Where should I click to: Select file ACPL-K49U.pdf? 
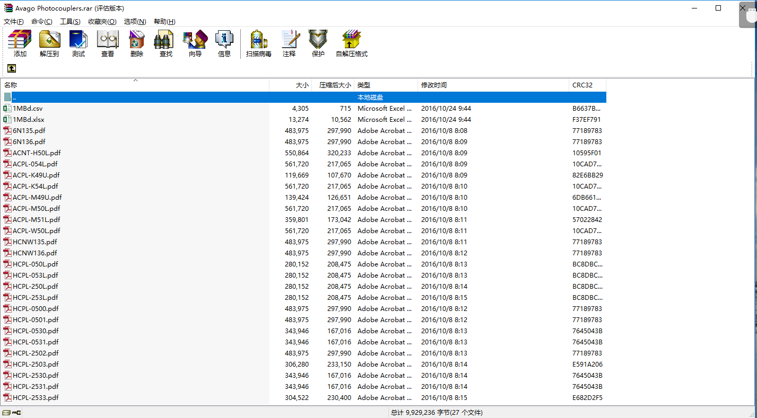coord(36,175)
